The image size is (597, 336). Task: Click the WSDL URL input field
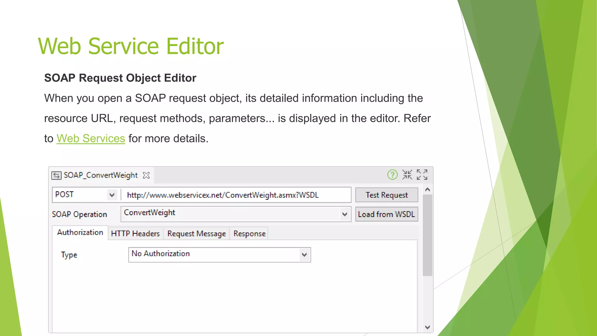point(236,195)
